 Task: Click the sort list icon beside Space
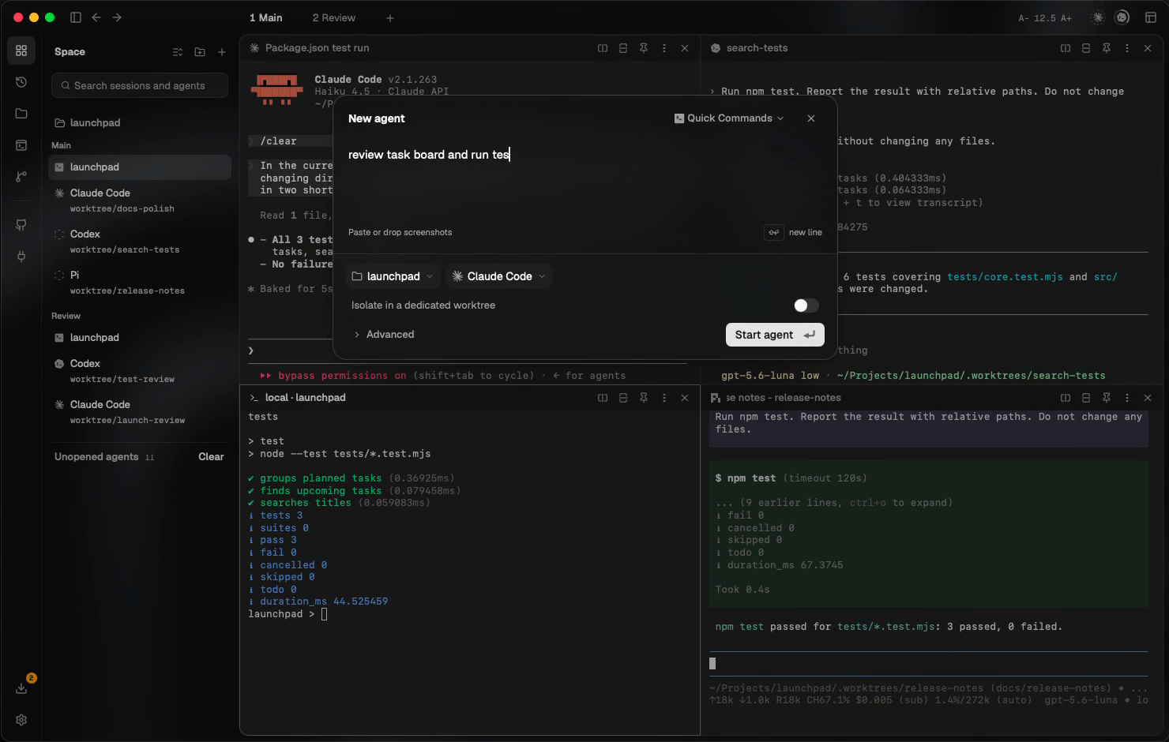178,52
